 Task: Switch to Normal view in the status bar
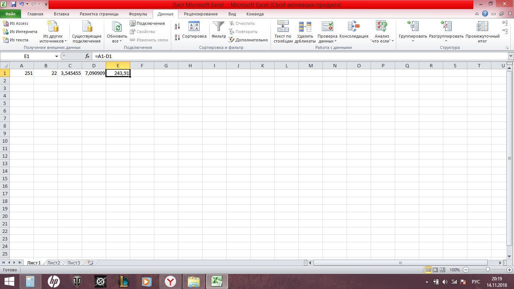coord(428,270)
